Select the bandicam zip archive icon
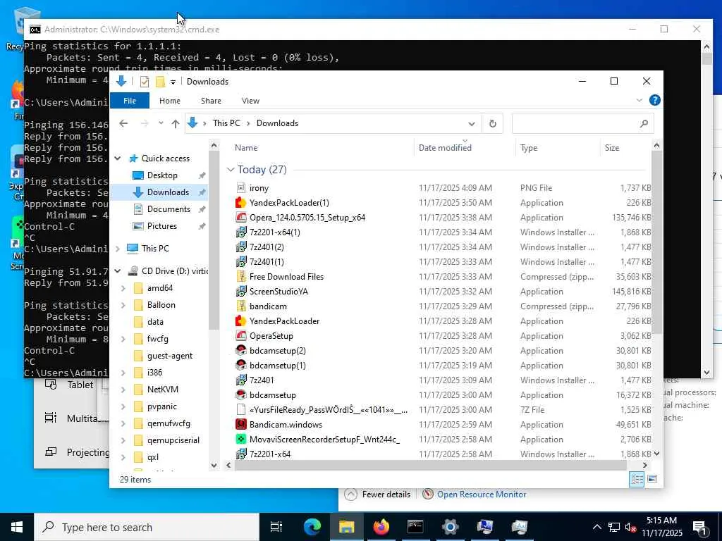 pos(241,306)
